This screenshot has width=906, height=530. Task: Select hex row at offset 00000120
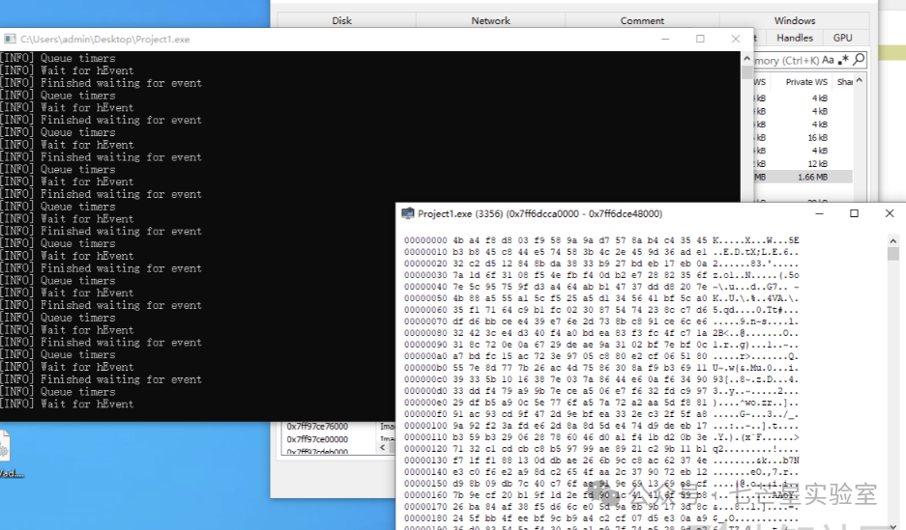pos(600,449)
